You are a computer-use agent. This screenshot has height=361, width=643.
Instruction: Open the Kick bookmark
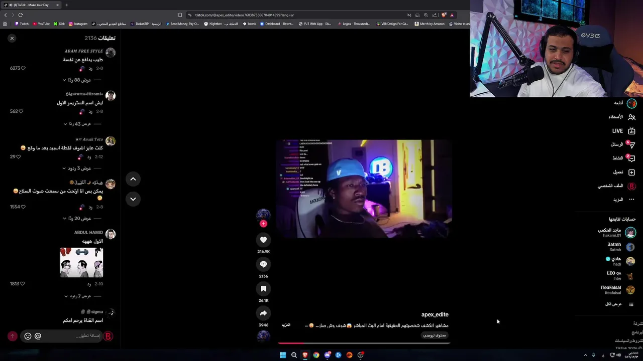(59, 24)
